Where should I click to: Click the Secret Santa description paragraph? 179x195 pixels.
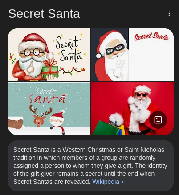[90, 166]
